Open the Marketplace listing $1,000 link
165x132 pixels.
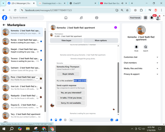point(68,36)
